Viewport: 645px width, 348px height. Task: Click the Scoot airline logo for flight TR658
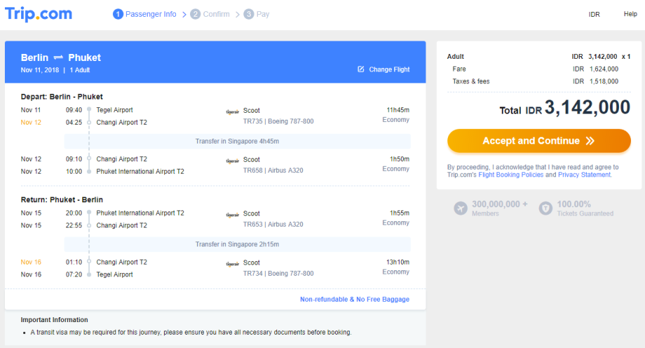232,160
